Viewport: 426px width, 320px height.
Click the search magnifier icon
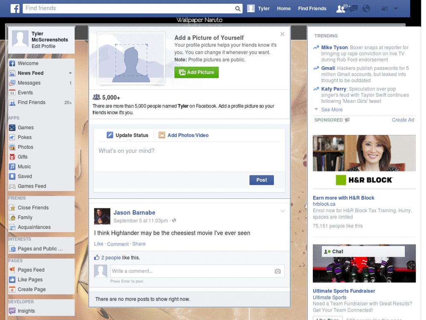(238, 9)
